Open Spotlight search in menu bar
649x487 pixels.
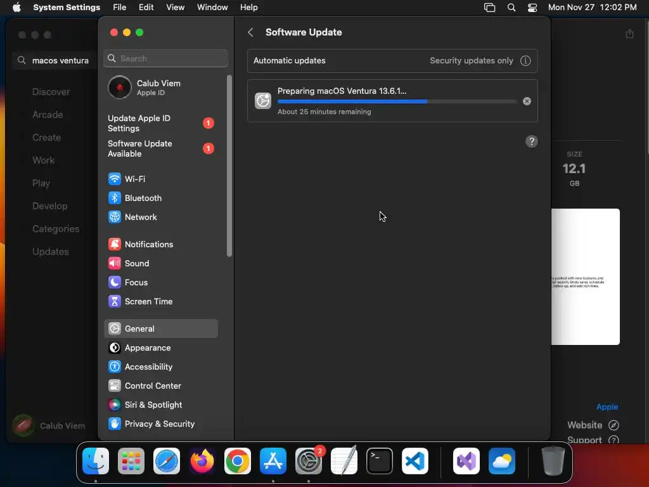511,8
